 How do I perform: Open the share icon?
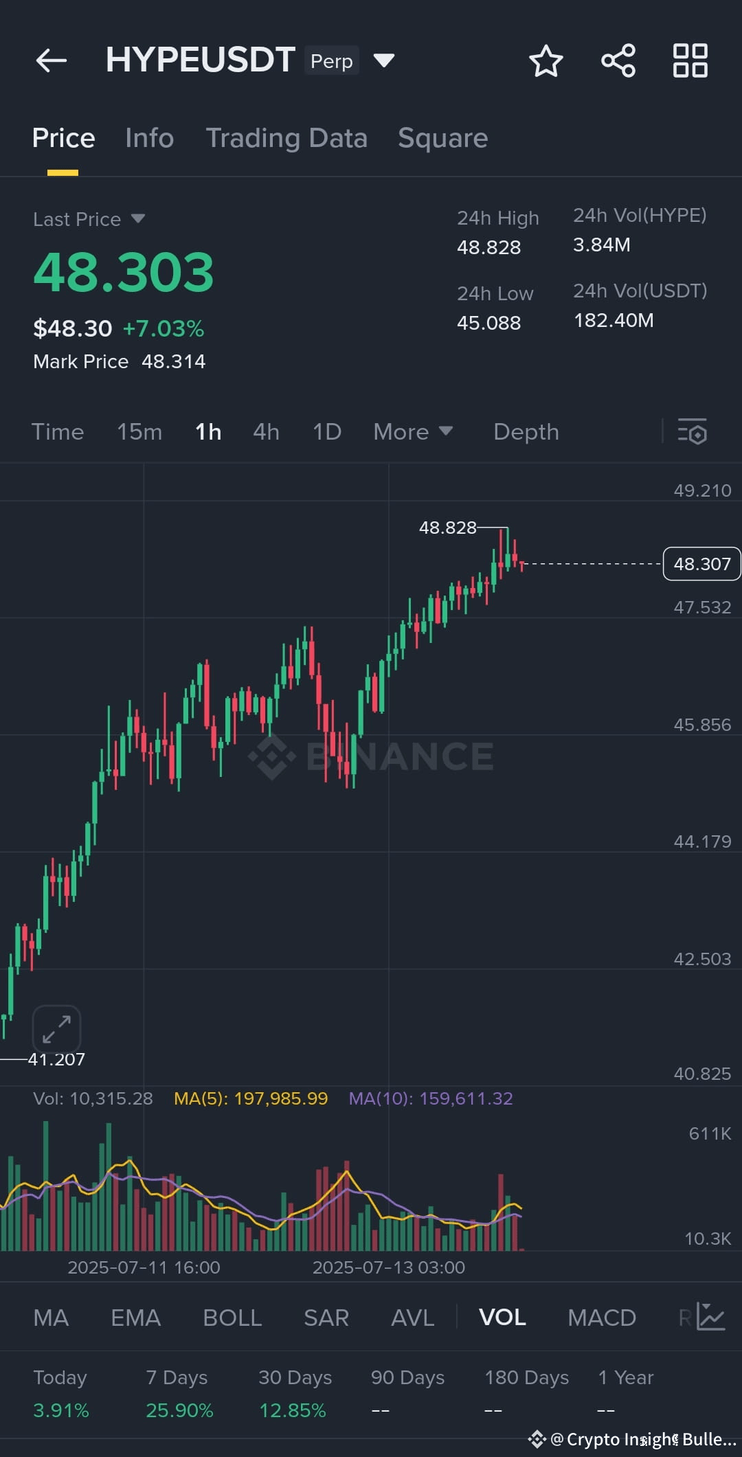pos(618,60)
